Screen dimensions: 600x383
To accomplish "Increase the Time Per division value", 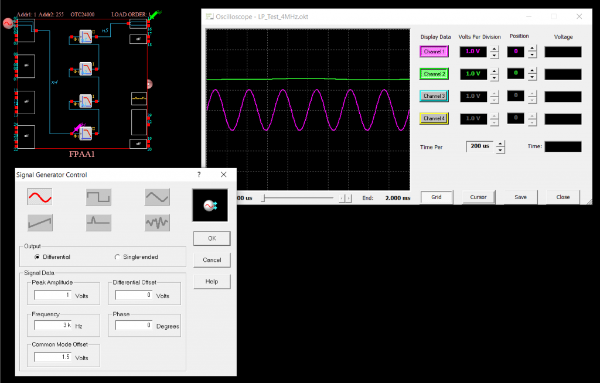I will pyautogui.click(x=500, y=143).
